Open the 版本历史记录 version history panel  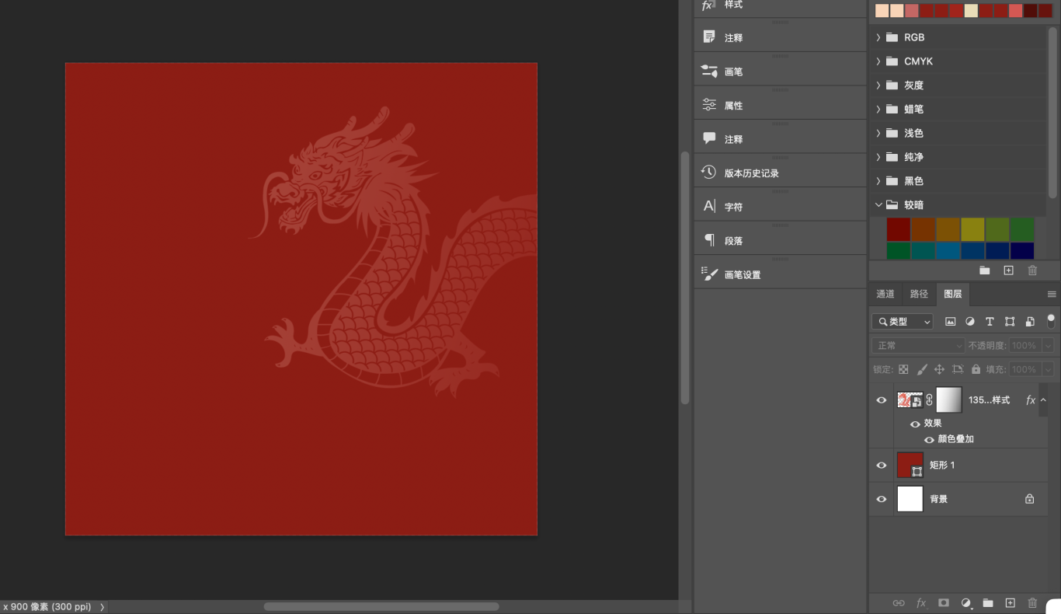[x=708, y=173]
